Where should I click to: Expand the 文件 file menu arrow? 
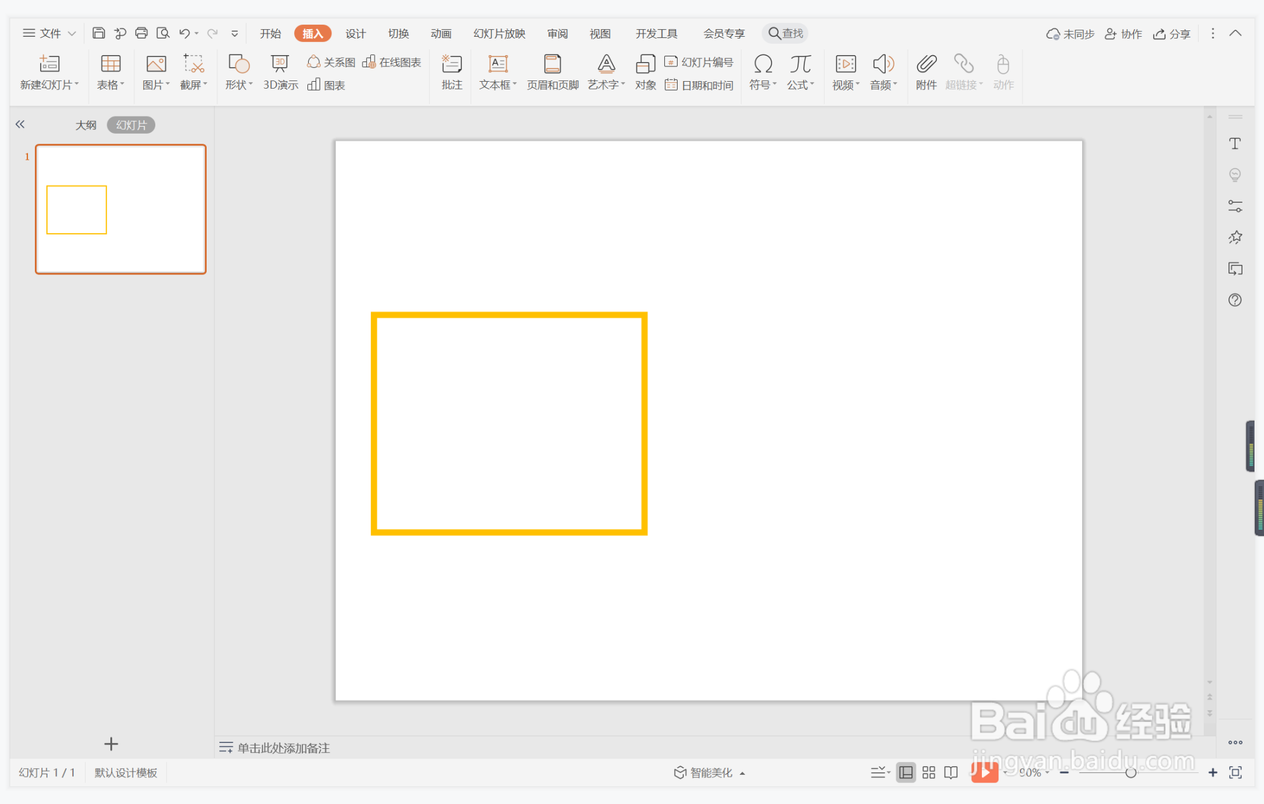pyautogui.click(x=72, y=34)
